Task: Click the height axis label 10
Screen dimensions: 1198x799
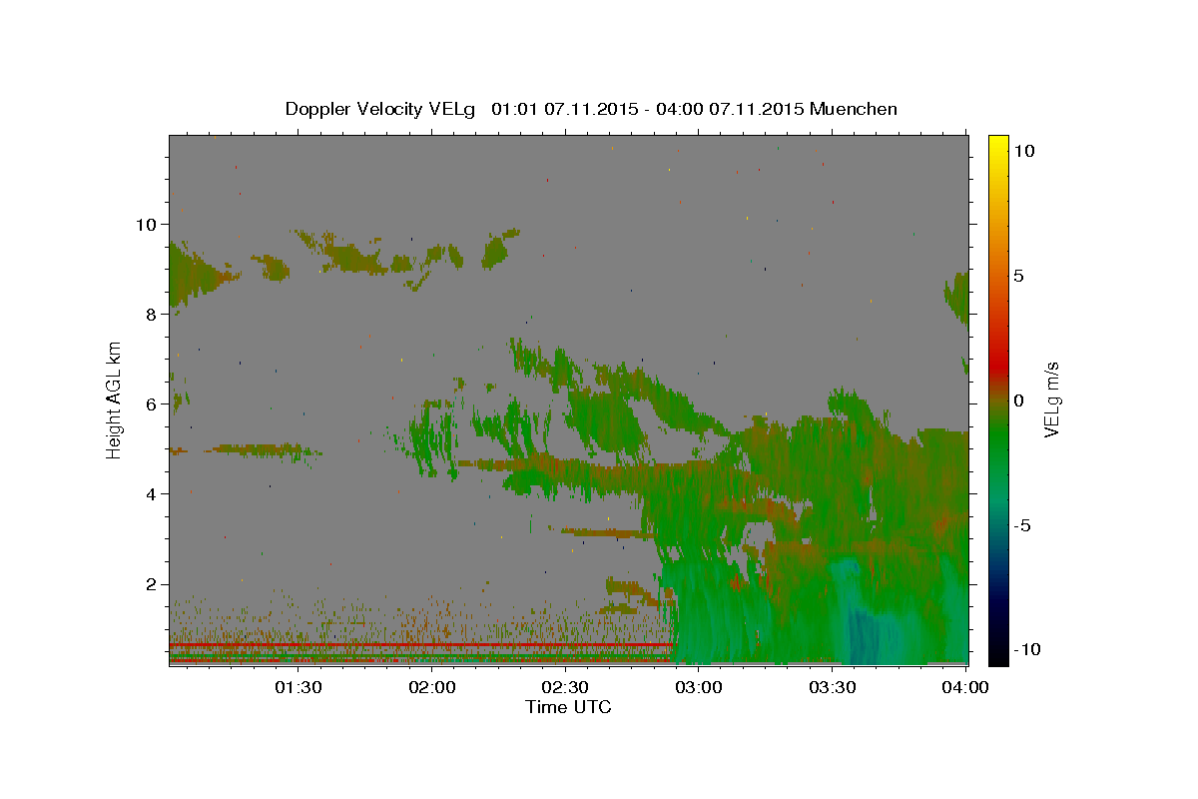Action: (x=146, y=225)
